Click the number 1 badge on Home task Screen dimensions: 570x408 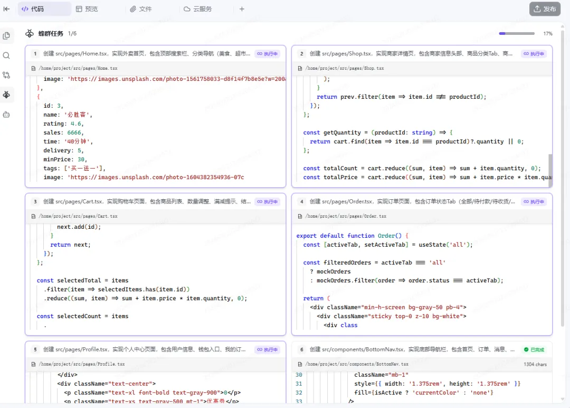tap(35, 53)
